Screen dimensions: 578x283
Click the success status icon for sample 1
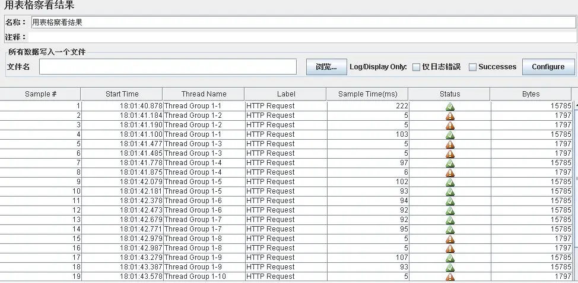click(x=450, y=107)
